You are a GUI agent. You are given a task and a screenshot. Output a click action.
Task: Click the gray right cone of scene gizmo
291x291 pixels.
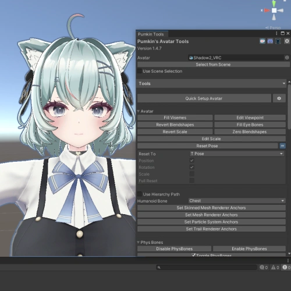pyautogui.click(x=281, y=10)
